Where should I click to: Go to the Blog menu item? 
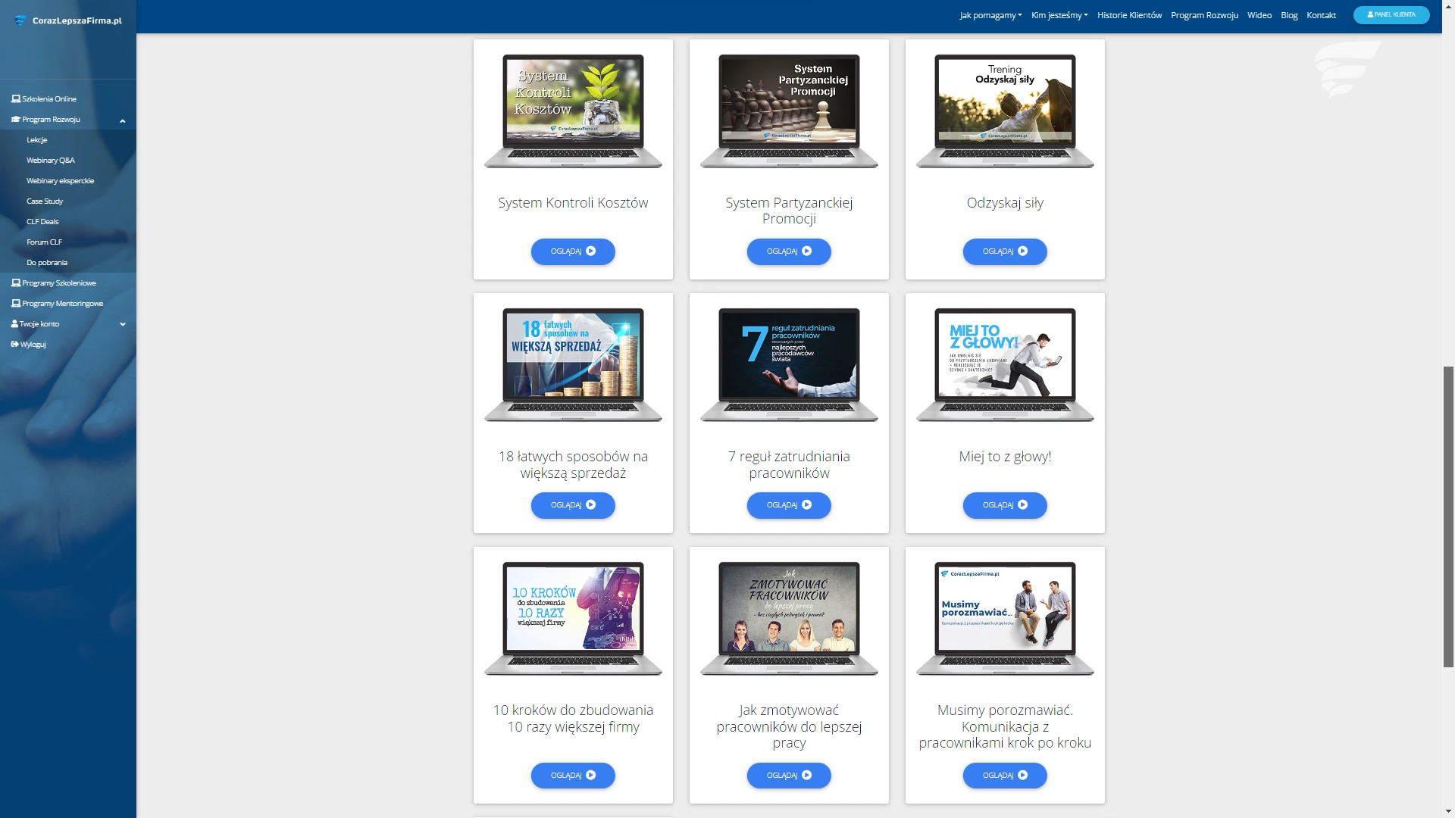click(1289, 15)
